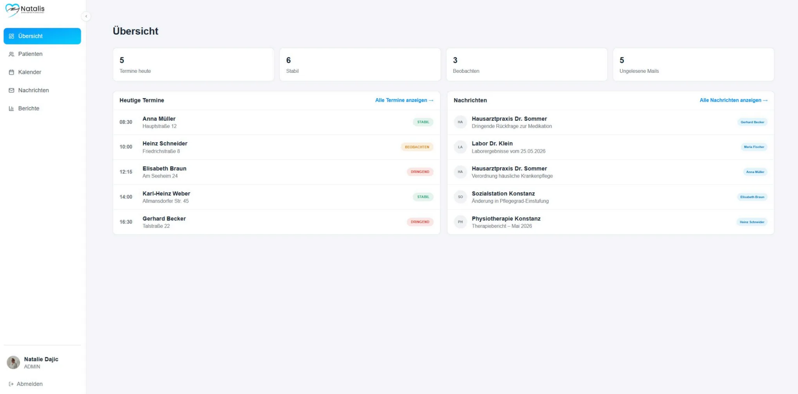Screen dimensions: 798x394
Task: Click the Patienten people icon
Action: coord(11,54)
